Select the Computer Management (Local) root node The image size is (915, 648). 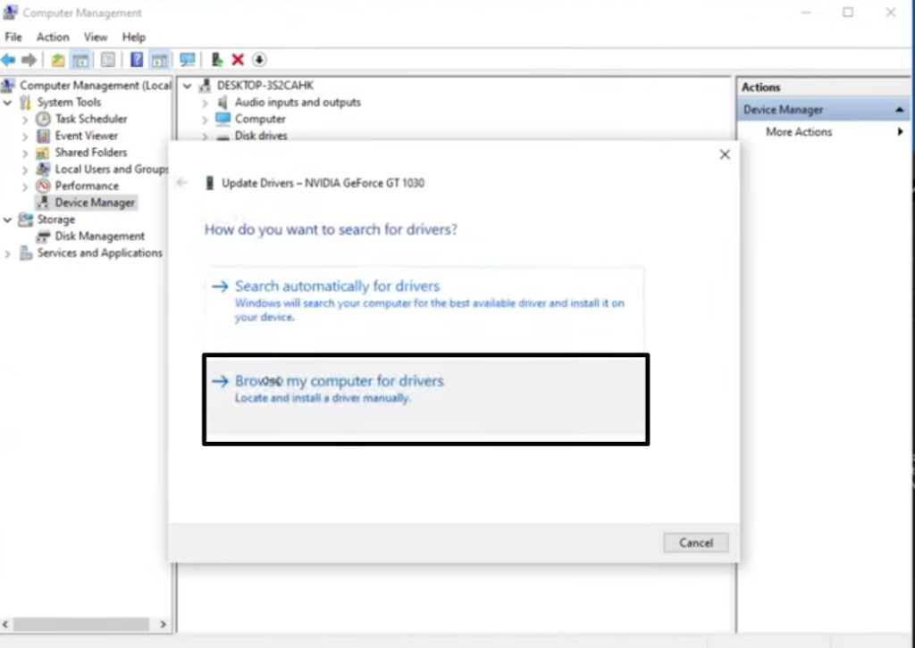[x=96, y=86]
